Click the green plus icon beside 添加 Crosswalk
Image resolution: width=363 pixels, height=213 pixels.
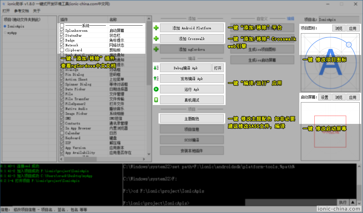(156, 38)
